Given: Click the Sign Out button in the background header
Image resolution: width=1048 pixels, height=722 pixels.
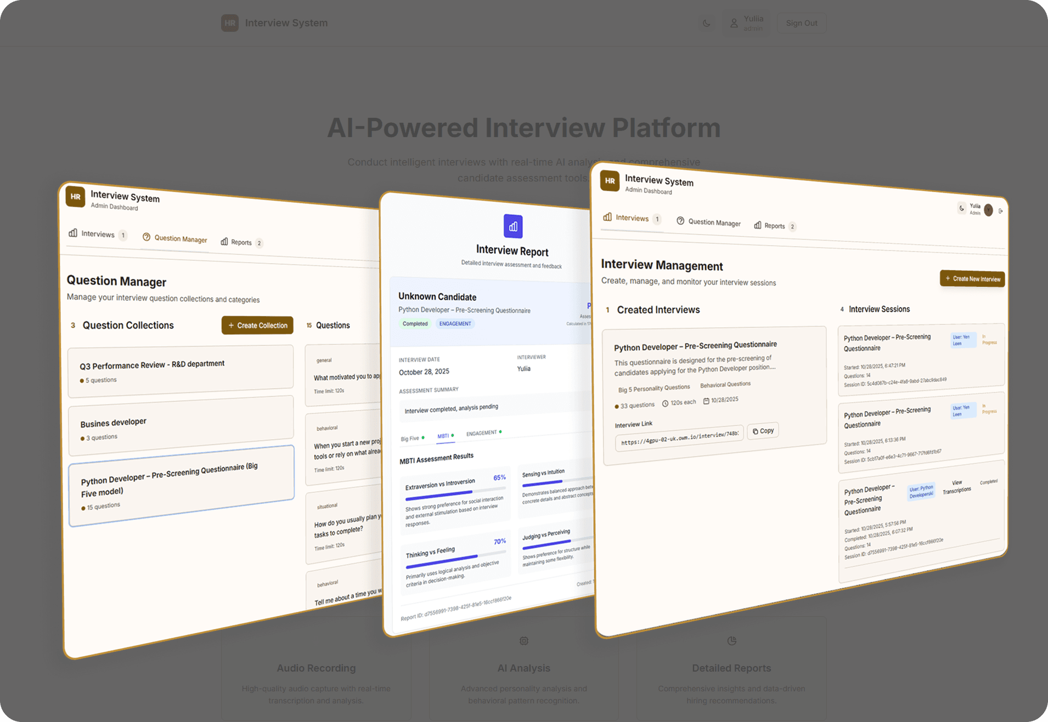Looking at the screenshot, I should (x=802, y=23).
